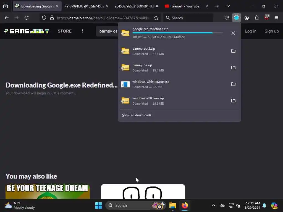Reload the current page
This screenshot has width=283, height=212.
tap(27, 18)
